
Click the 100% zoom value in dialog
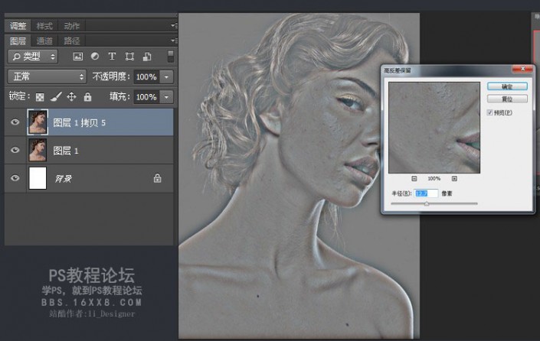(x=434, y=179)
